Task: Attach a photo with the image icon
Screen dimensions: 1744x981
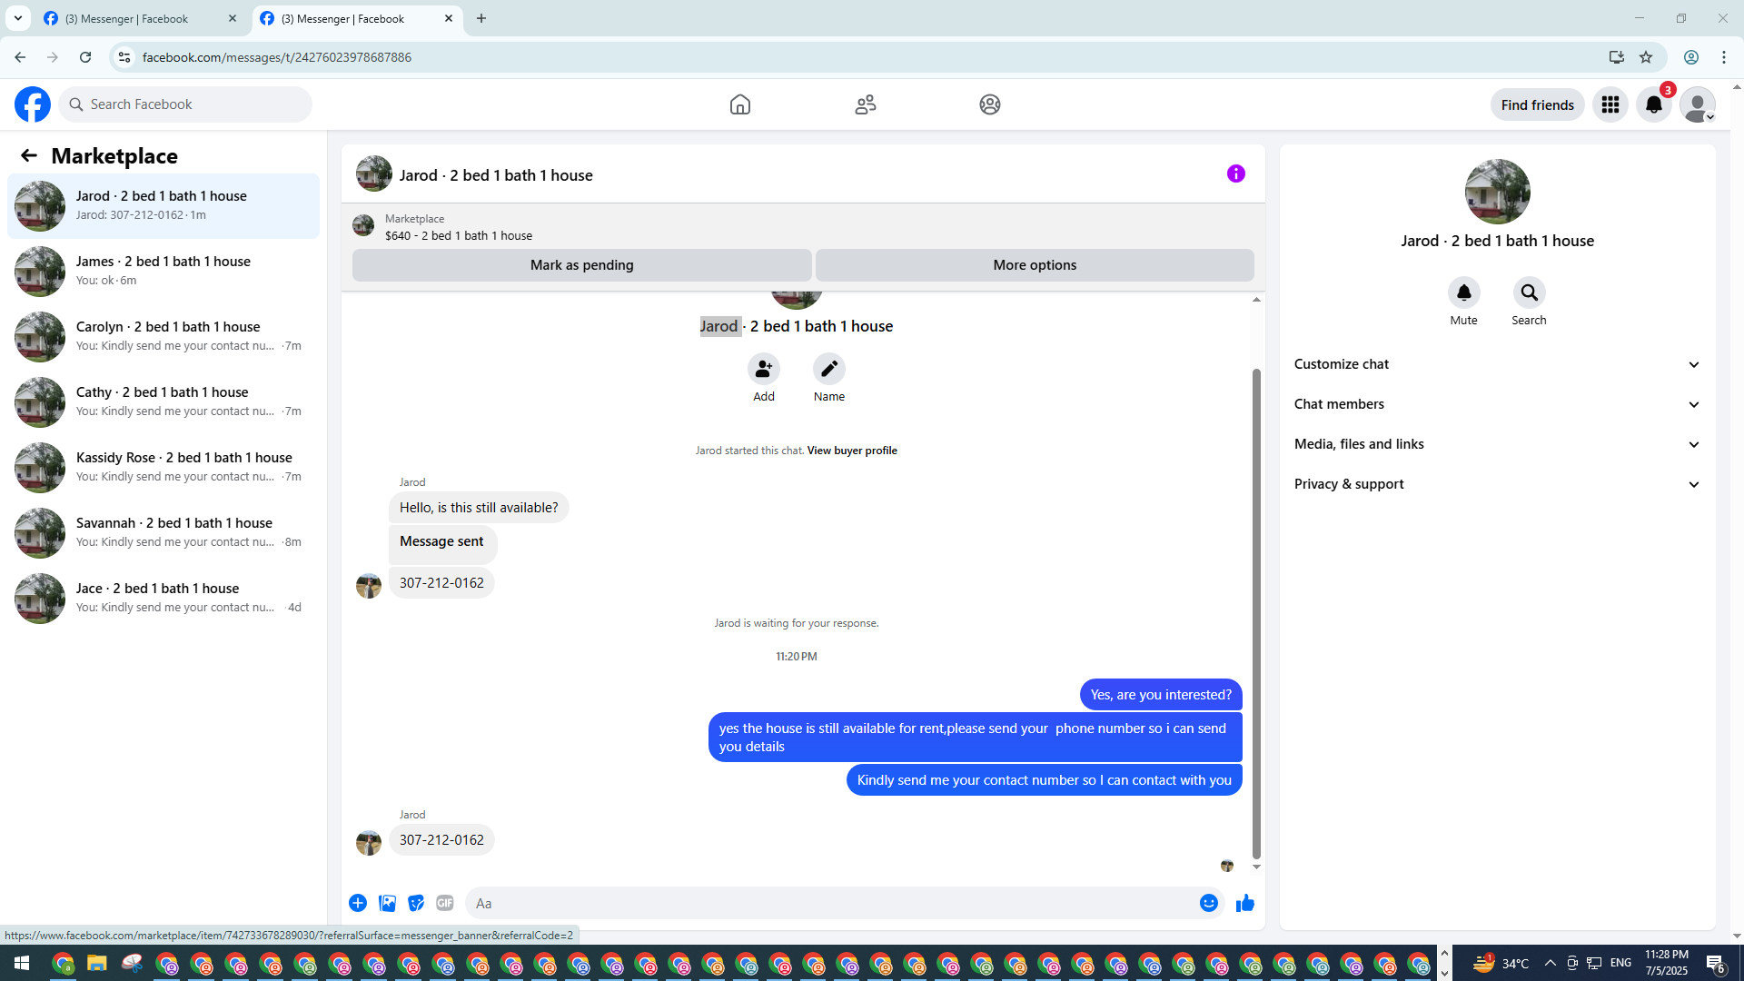Action: [x=387, y=903]
